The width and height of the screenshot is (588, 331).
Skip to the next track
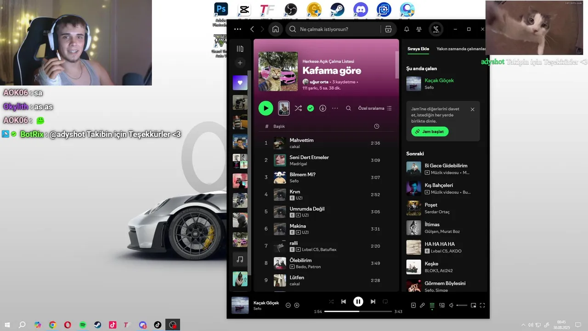[x=373, y=302]
